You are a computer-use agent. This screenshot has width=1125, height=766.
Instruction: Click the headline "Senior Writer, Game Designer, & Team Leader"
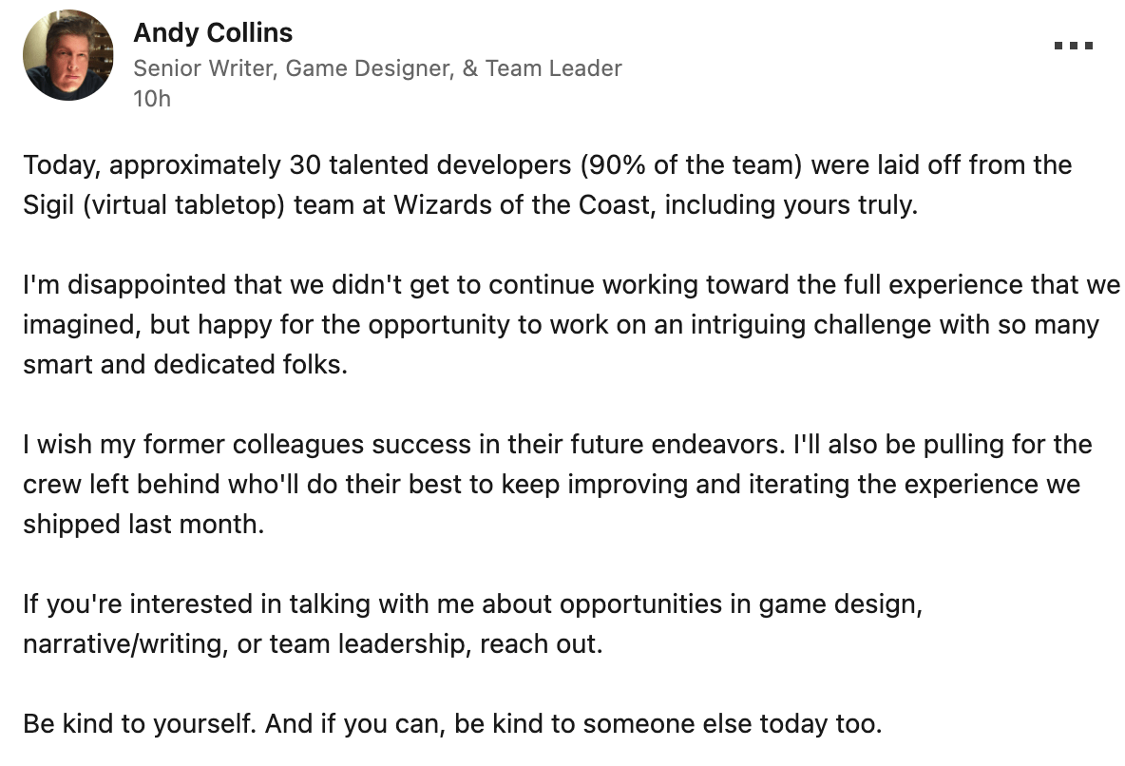tap(377, 68)
